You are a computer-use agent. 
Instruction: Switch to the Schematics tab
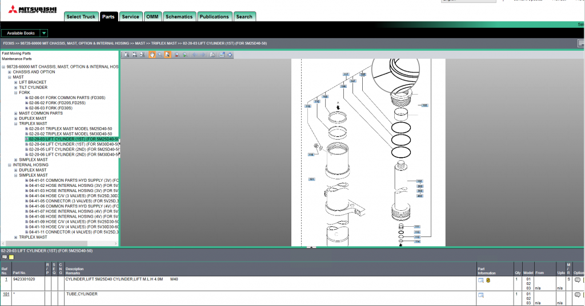click(x=179, y=17)
